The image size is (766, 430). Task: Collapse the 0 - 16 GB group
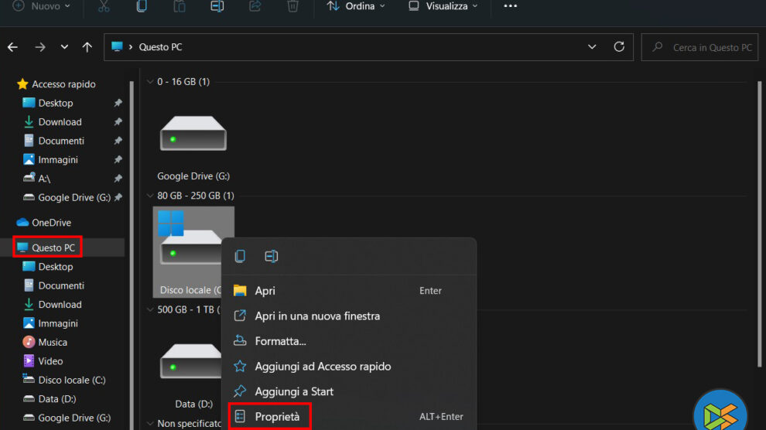pos(150,82)
